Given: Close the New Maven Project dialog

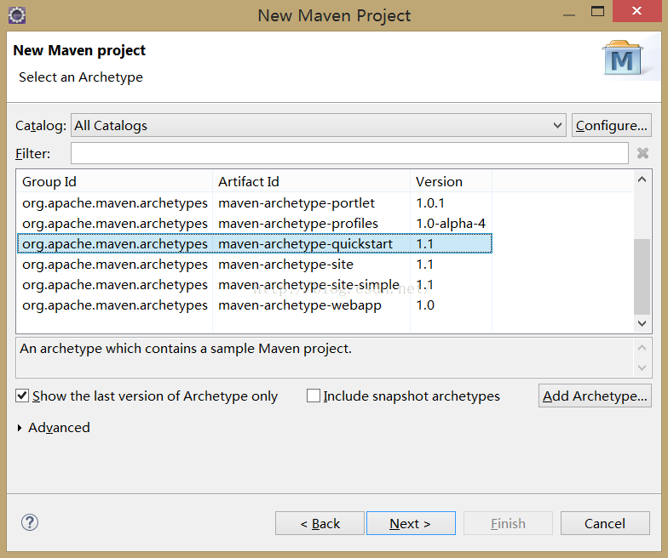Looking at the screenshot, I should coord(636,11).
